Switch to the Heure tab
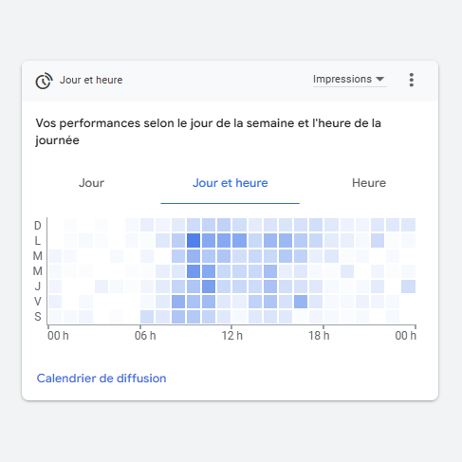Image resolution: width=462 pixels, height=462 pixels. (x=369, y=183)
